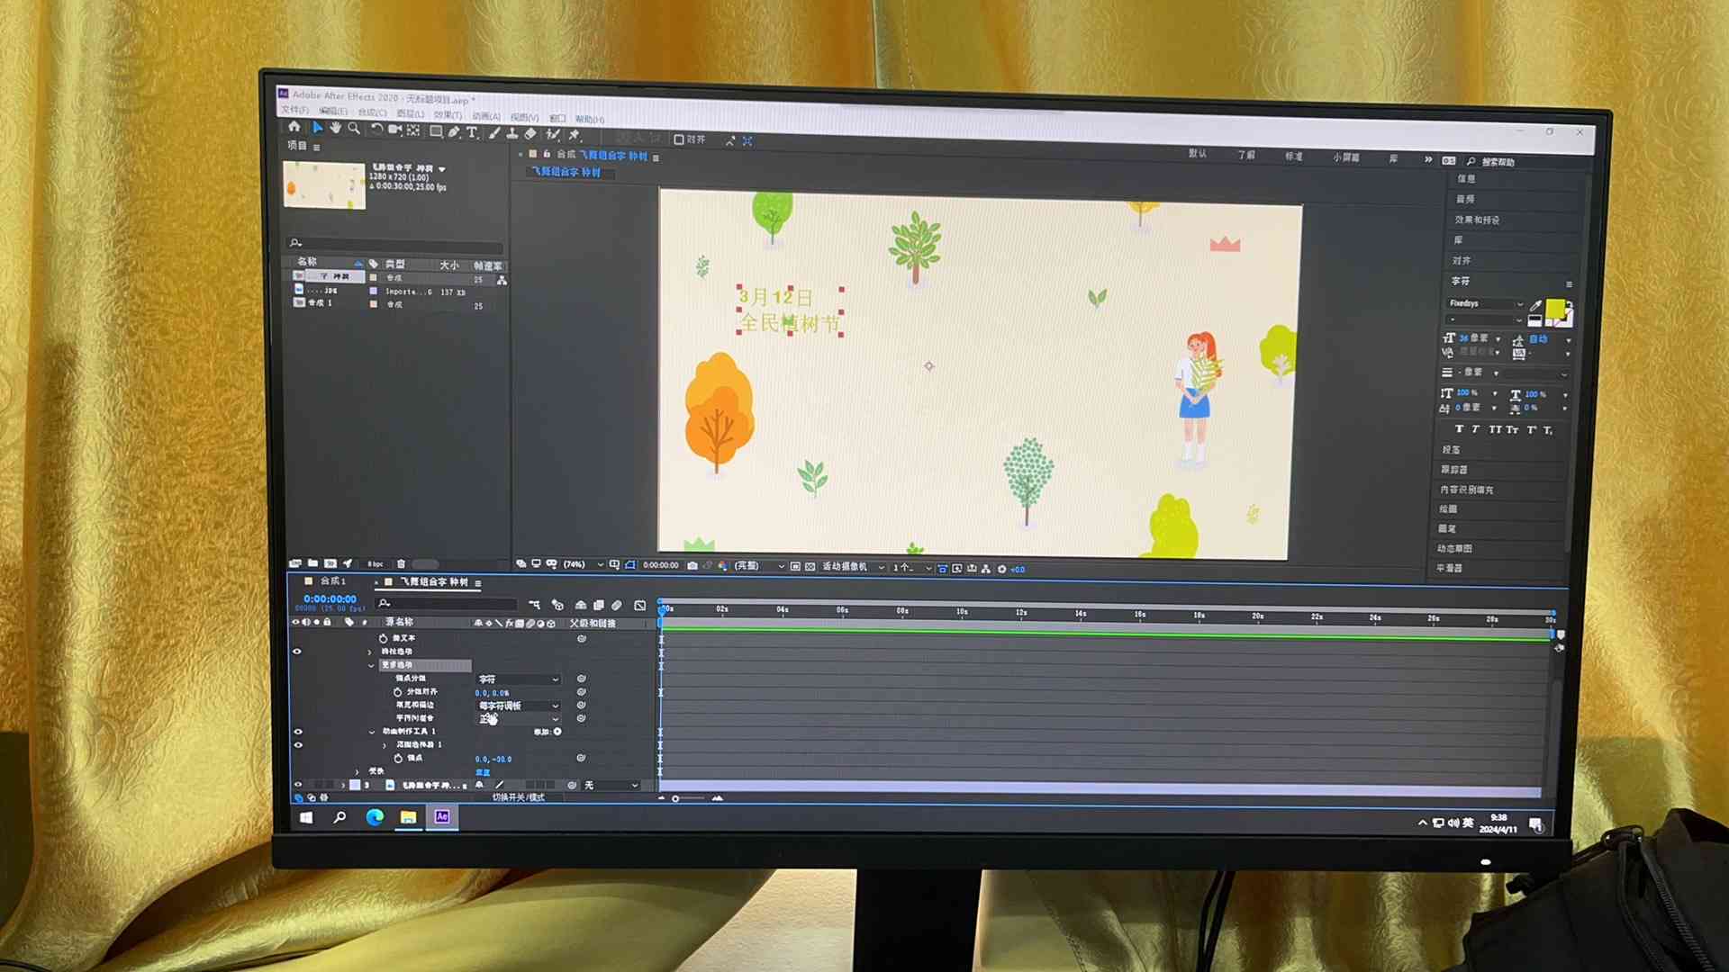Toggle eye of 动画制作工具 1 row

(x=298, y=732)
